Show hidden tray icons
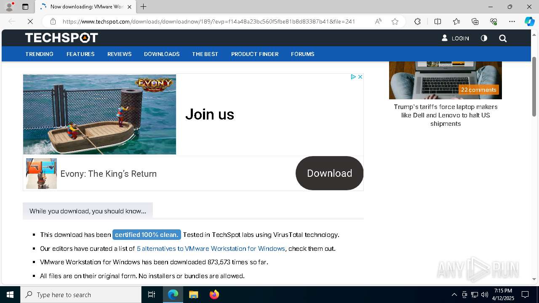 point(454,295)
